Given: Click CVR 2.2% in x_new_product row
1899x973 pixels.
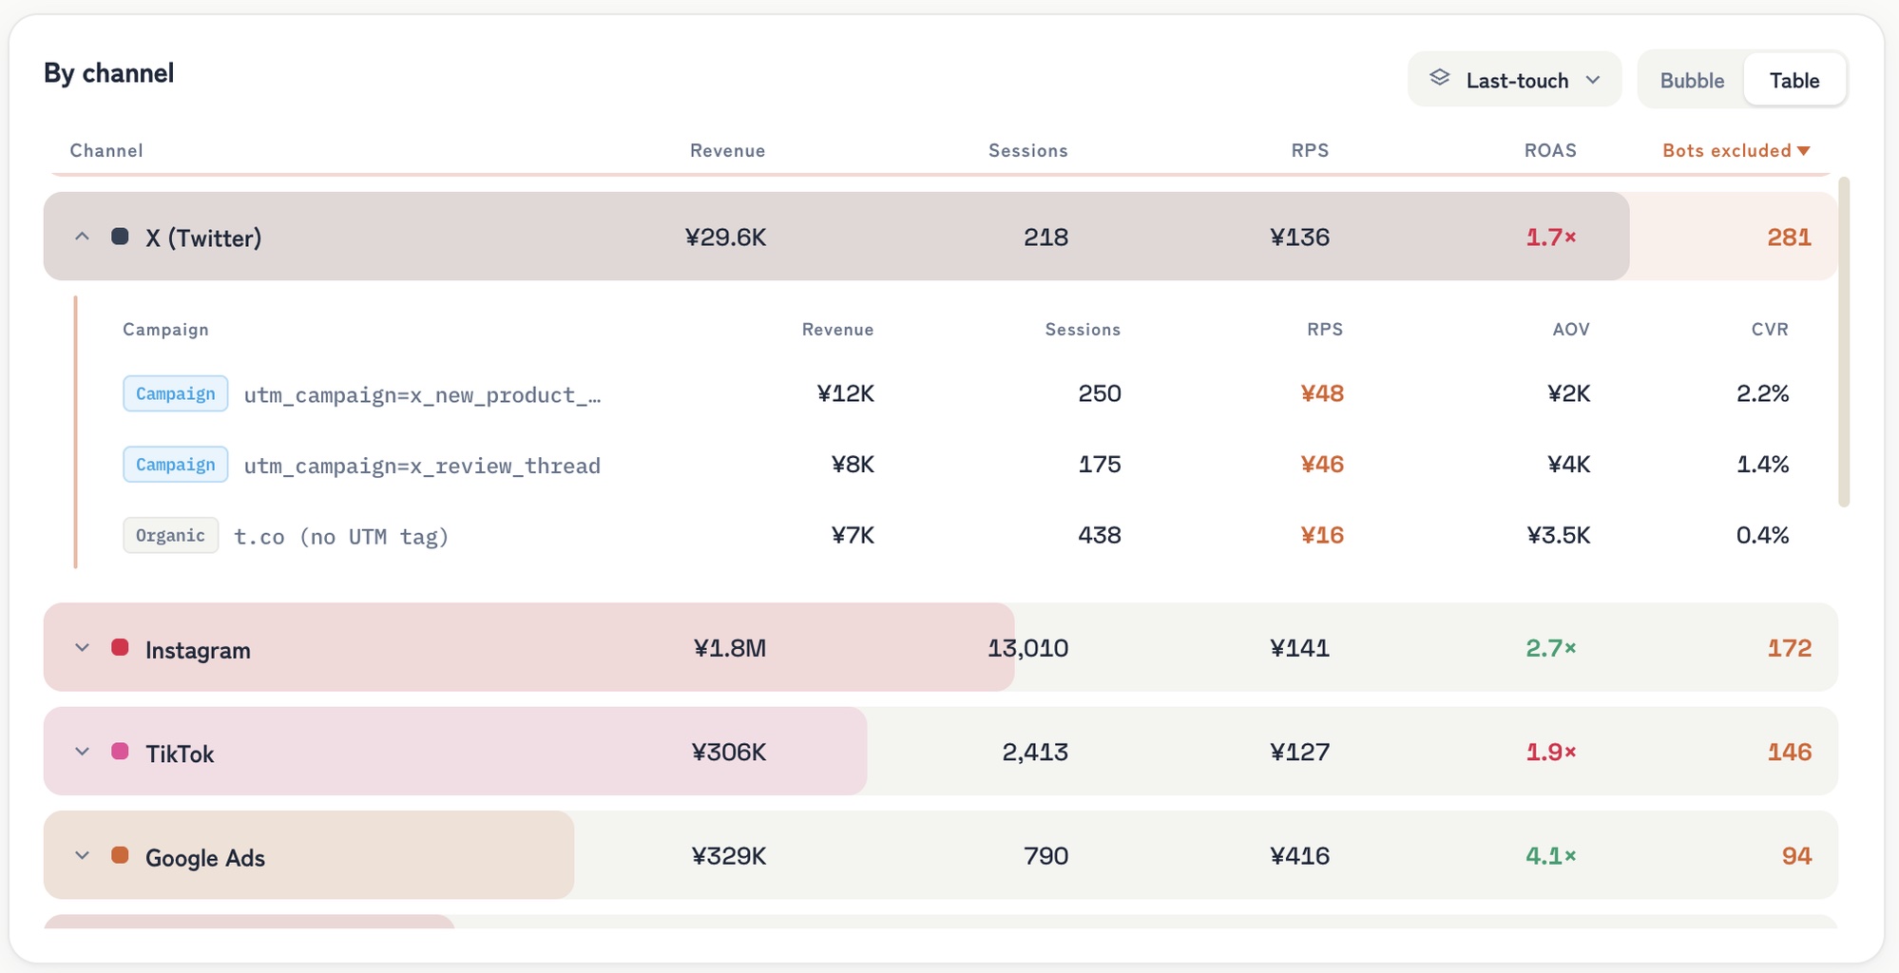Looking at the screenshot, I should [x=1762, y=393].
